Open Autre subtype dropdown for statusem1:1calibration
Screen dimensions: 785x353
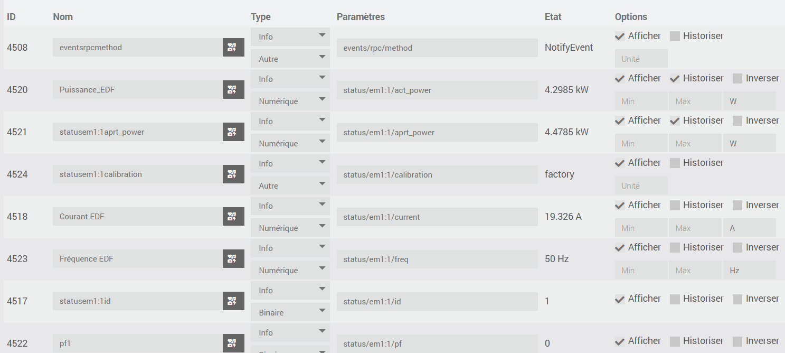[290, 185]
